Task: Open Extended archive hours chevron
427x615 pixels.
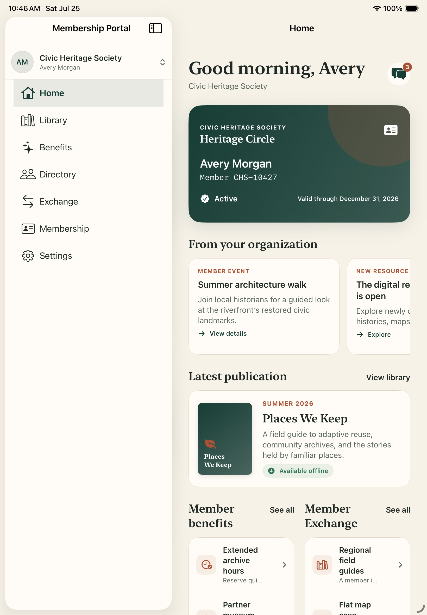Action: click(284, 565)
